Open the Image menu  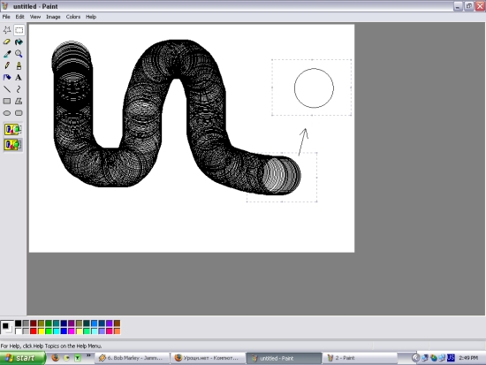tap(53, 17)
